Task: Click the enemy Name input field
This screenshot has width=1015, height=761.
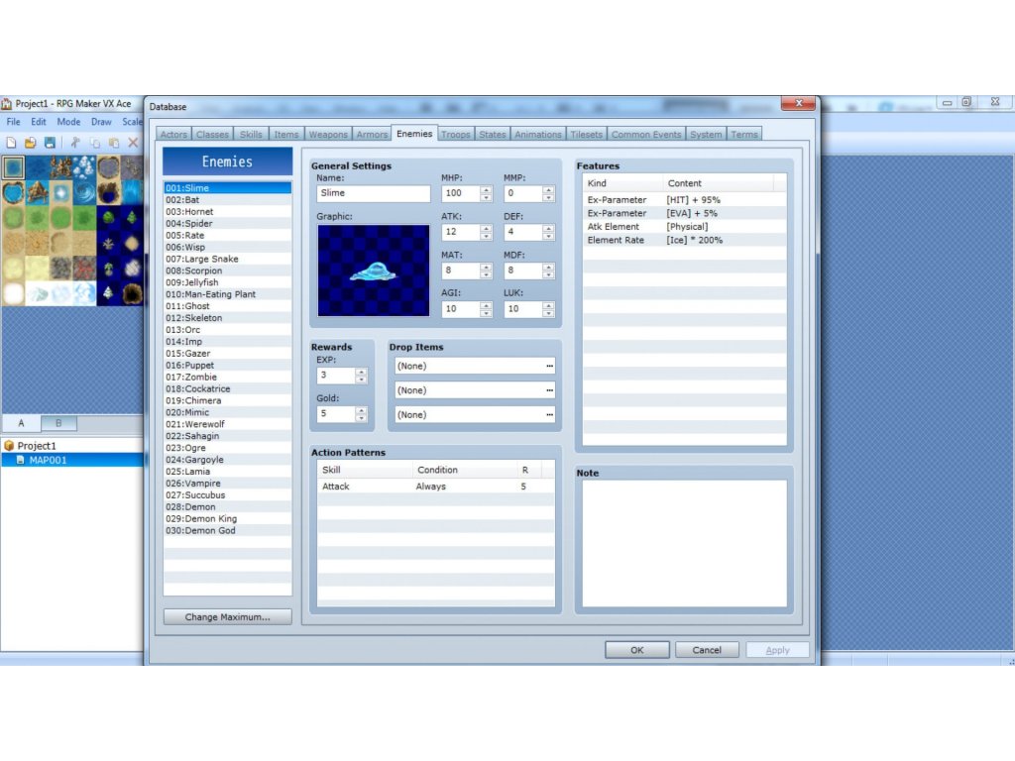Action: click(x=374, y=193)
